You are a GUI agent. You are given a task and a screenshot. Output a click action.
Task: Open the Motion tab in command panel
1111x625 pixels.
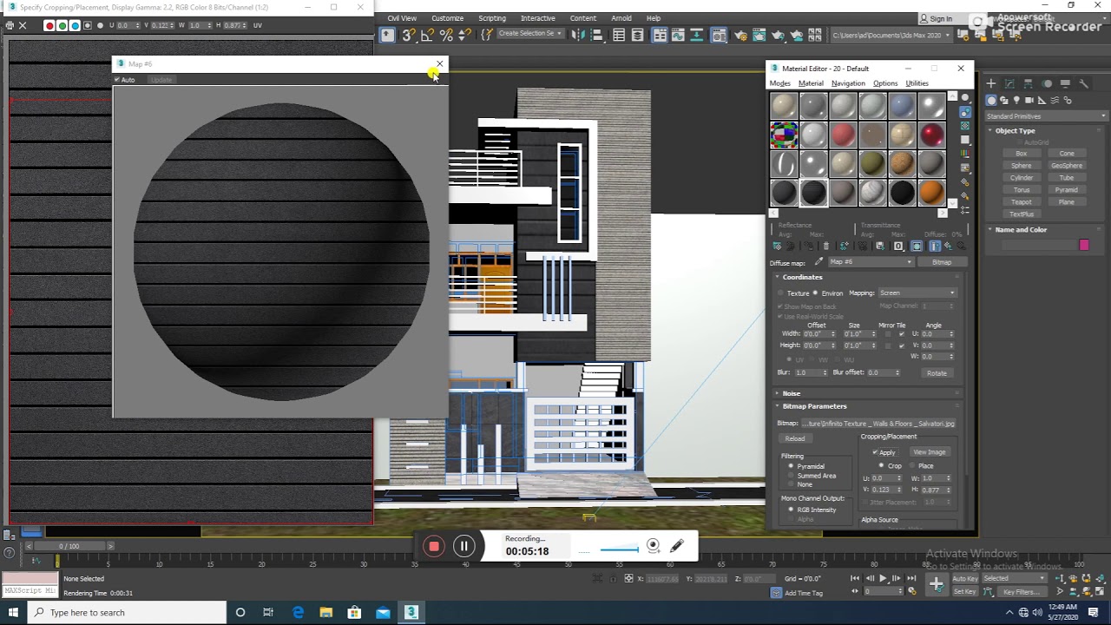click(x=1047, y=83)
